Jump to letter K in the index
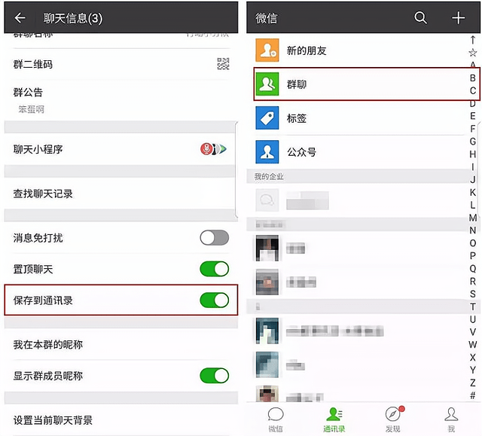Image resolution: width=482 pixels, height=436 pixels. coord(473,192)
